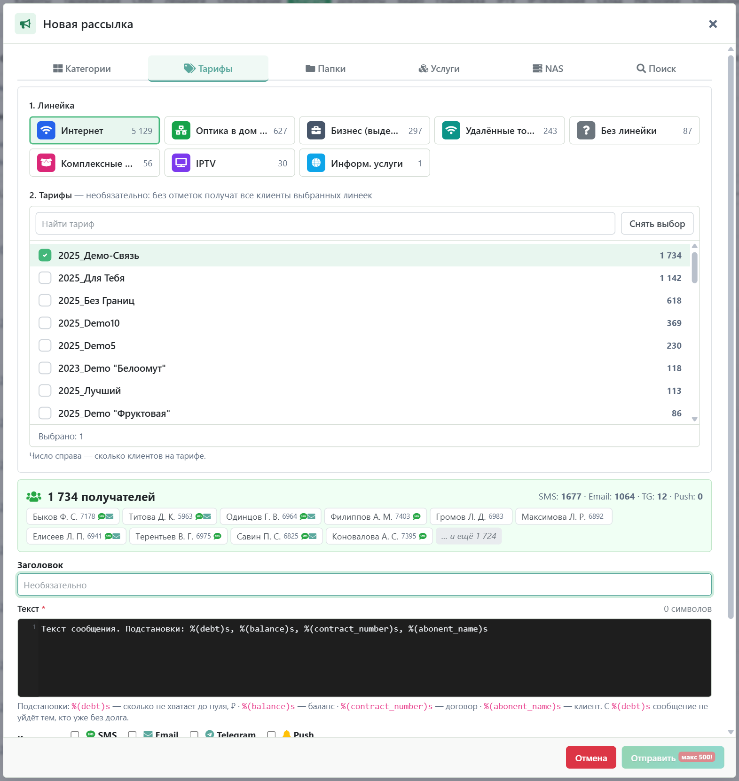Mark the 2025_Demo5 tariff checkbox
The image size is (739, 781).
click(45, 345)
